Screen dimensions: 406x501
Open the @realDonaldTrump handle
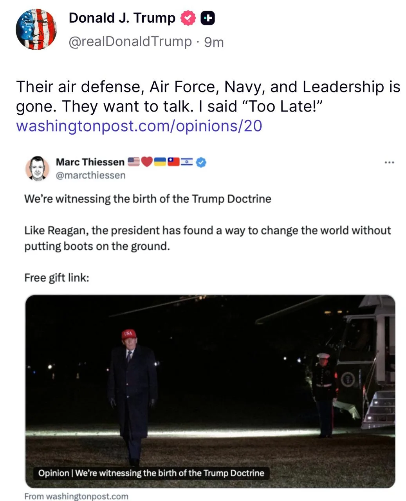pyautogui.click(x=130, y=41)
